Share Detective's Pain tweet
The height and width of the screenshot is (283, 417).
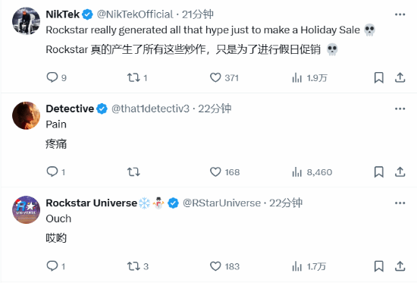point(400,171)
